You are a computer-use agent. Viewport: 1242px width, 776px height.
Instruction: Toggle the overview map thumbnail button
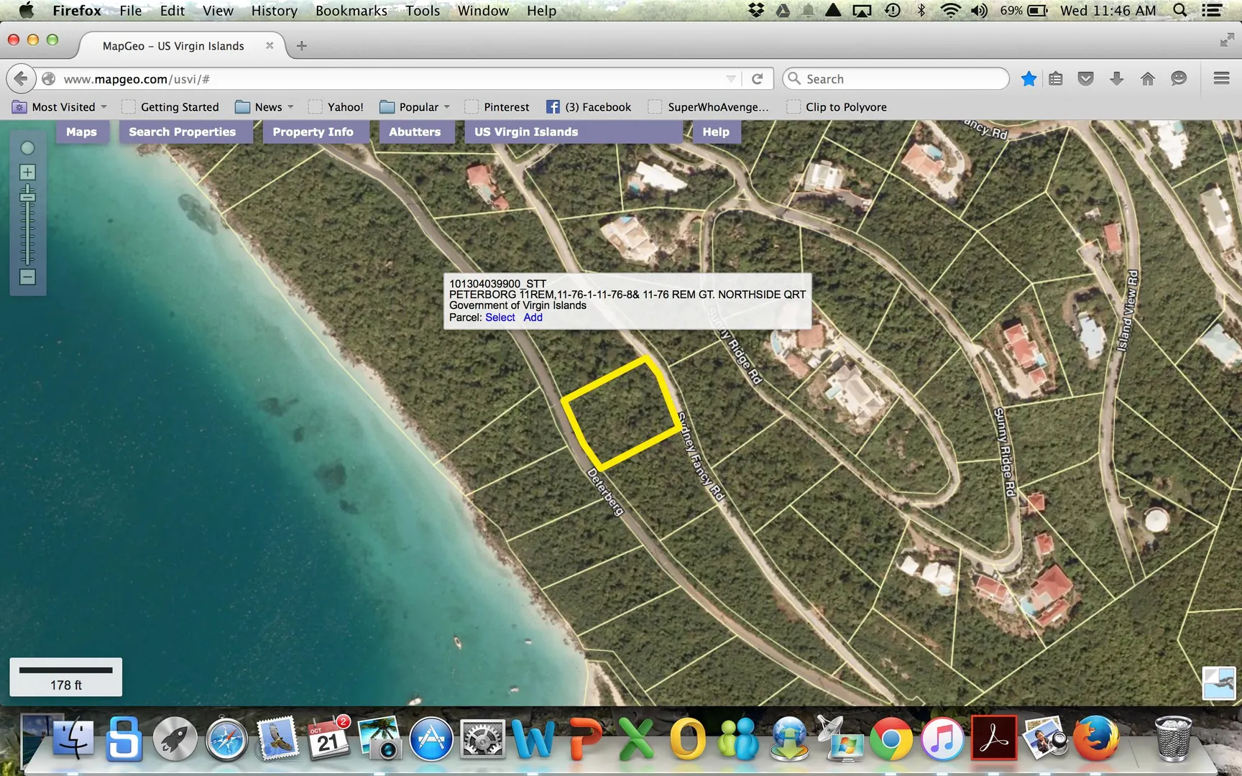[x=1218, y=683]
